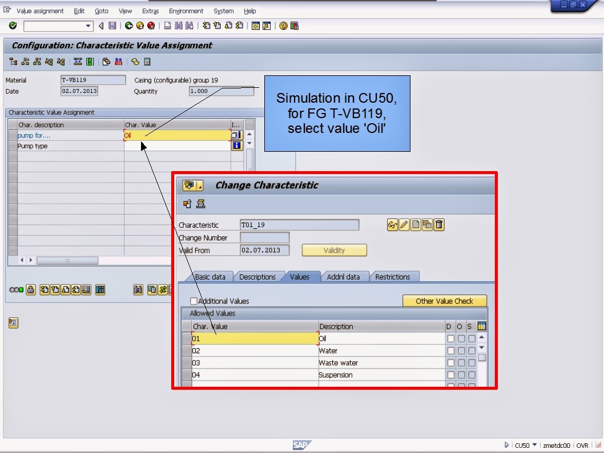Click the Find binoculars icon in main toolbar
The width and height of the screenshot is (604, 453).
coord(178,26)
